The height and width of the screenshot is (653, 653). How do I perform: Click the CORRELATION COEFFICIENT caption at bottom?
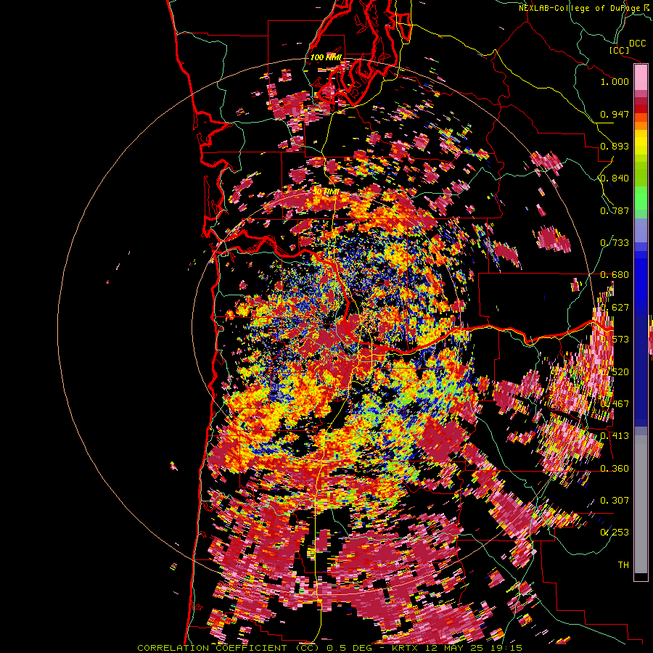tap(329, 648)
